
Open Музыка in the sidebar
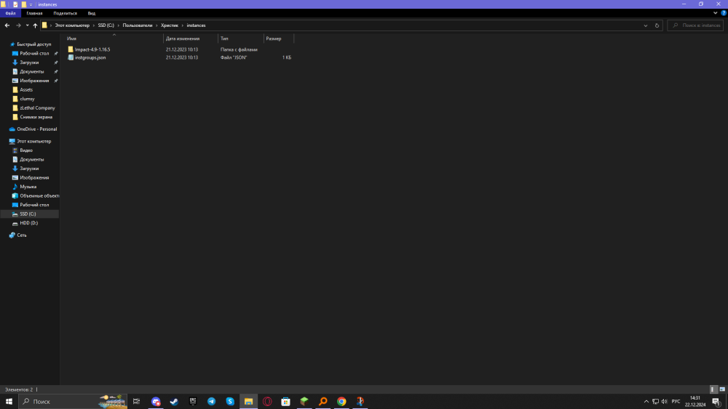tap(28, 187)
